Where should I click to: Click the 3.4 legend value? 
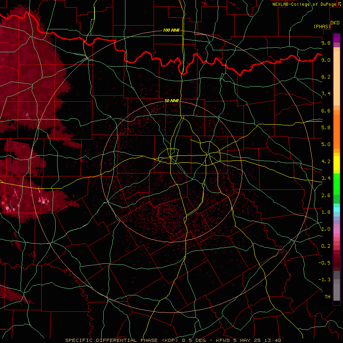[326, 178]
